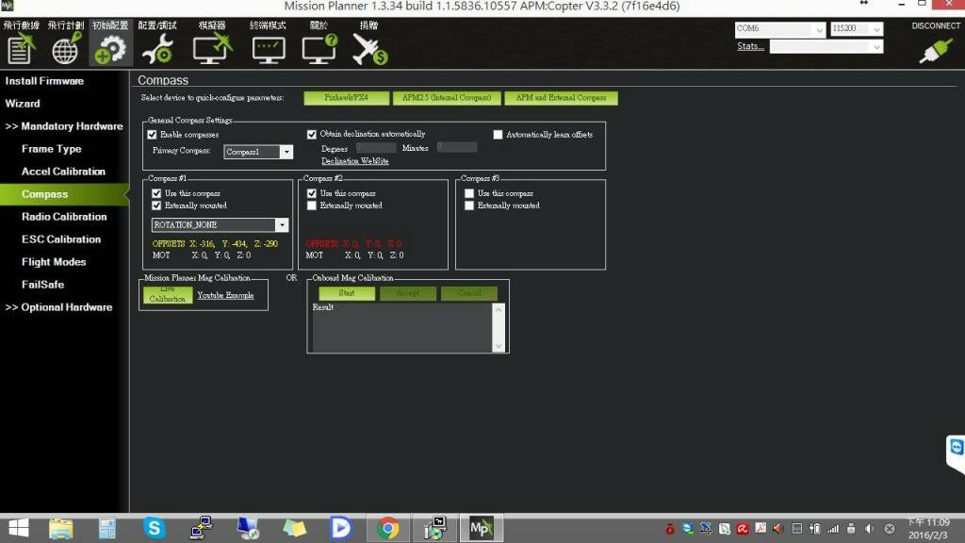Open Google Chrome from the taskbar
Viewport: 965px width, 543px height.
[387, 528]
